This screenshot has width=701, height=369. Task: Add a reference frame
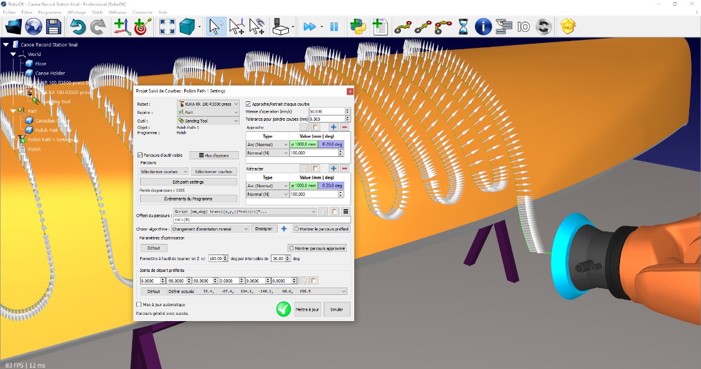pos(122,27)
